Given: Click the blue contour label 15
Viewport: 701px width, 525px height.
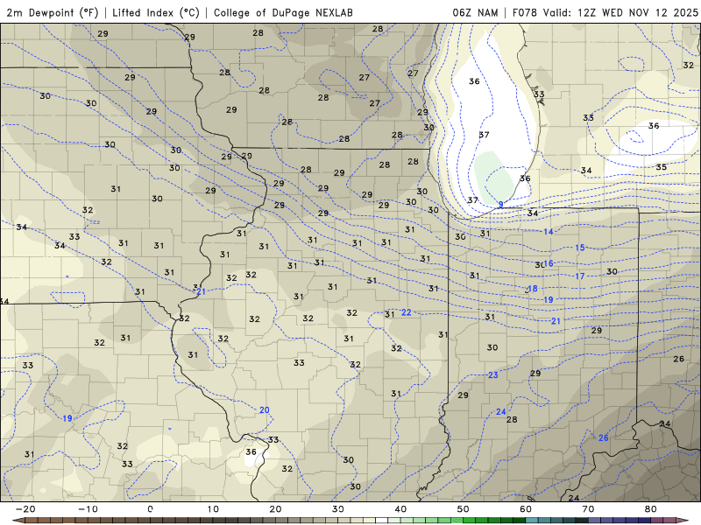Looking at the screenshot, I should (x=580, y=248).
